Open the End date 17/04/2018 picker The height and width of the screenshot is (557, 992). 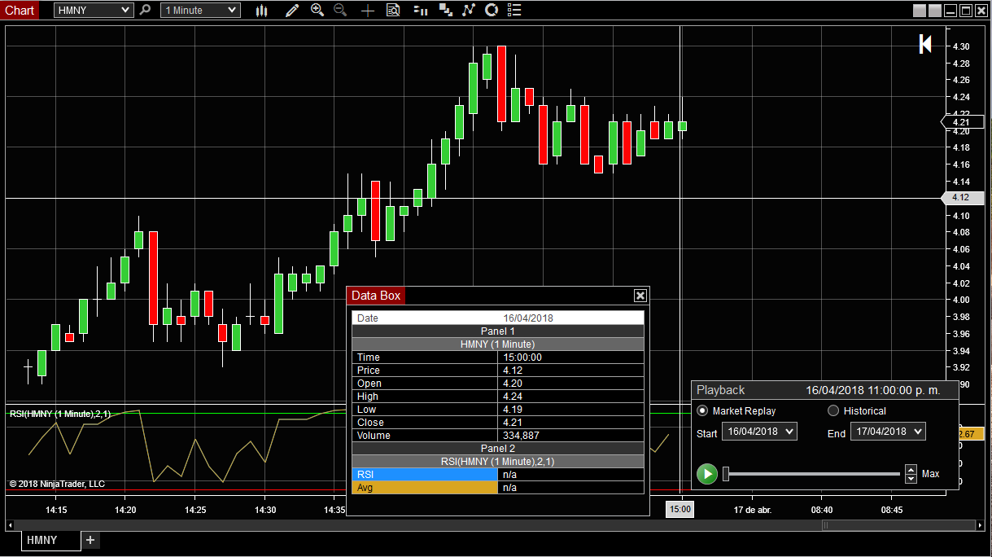click(x=888, y=432)
